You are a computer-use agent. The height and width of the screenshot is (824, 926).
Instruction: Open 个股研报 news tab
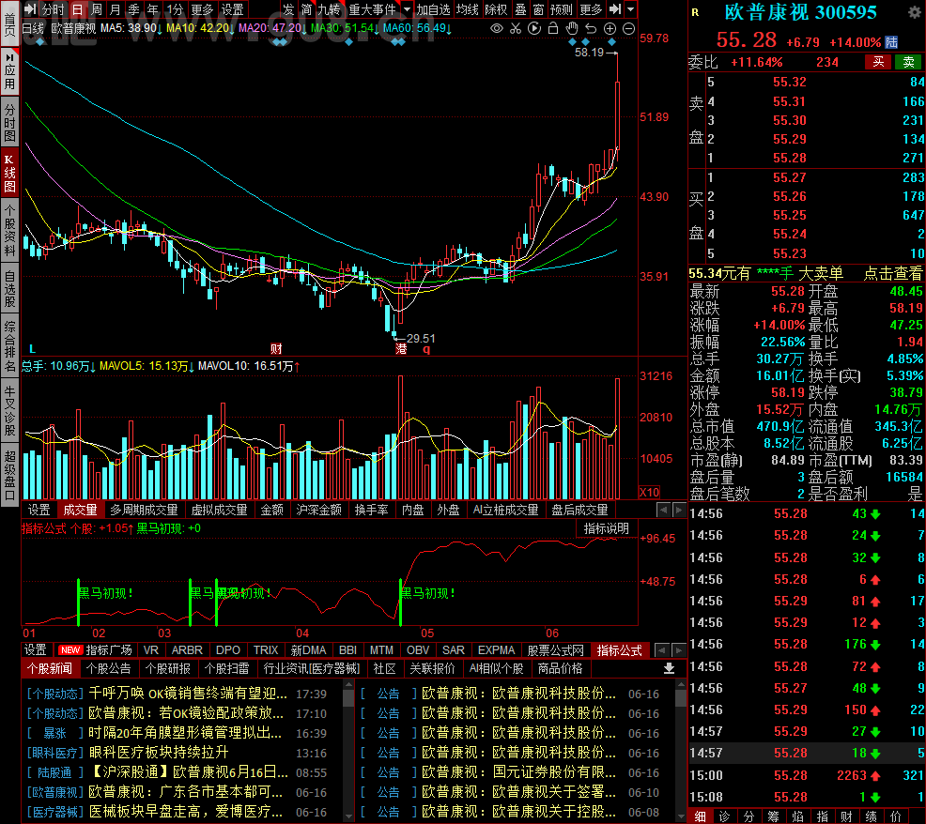168,668
